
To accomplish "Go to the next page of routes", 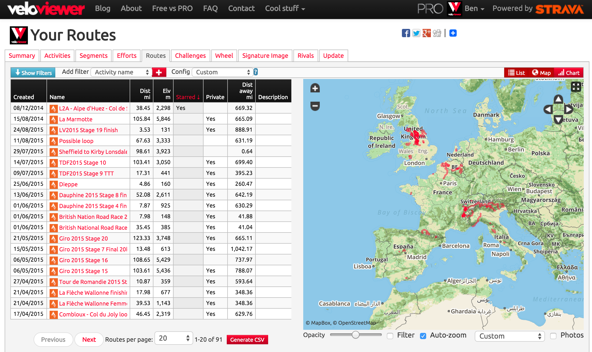I will 89,340.
